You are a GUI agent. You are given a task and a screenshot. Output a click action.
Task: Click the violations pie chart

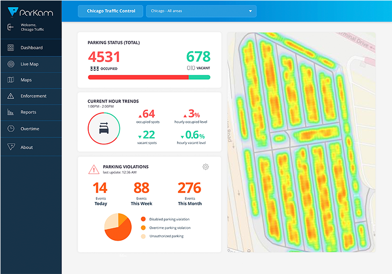point(118,227)
